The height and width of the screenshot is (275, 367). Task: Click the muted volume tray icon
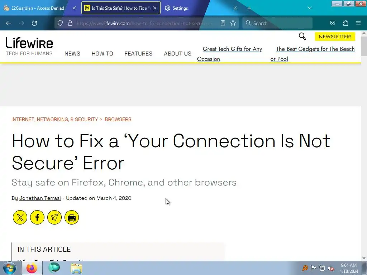[x=331, y=268]
